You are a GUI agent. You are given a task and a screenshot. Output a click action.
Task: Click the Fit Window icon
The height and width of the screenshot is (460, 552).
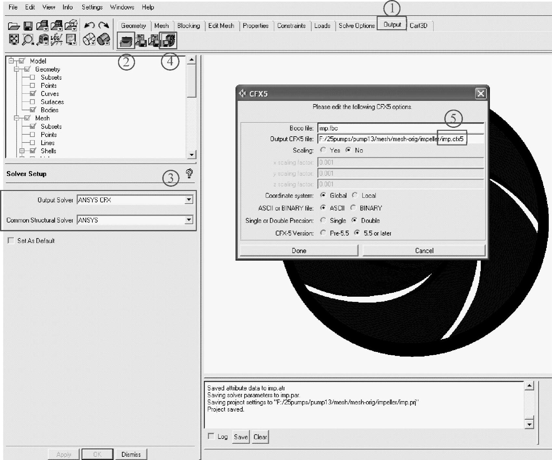pyautogui.click(x=14, y=39)
